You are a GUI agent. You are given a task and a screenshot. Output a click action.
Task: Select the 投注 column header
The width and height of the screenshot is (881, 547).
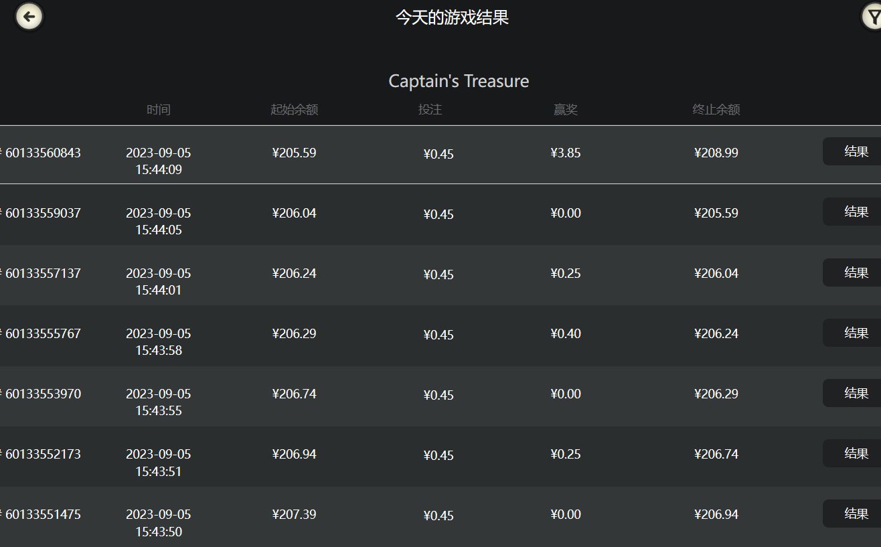click(x=430, y=110)
